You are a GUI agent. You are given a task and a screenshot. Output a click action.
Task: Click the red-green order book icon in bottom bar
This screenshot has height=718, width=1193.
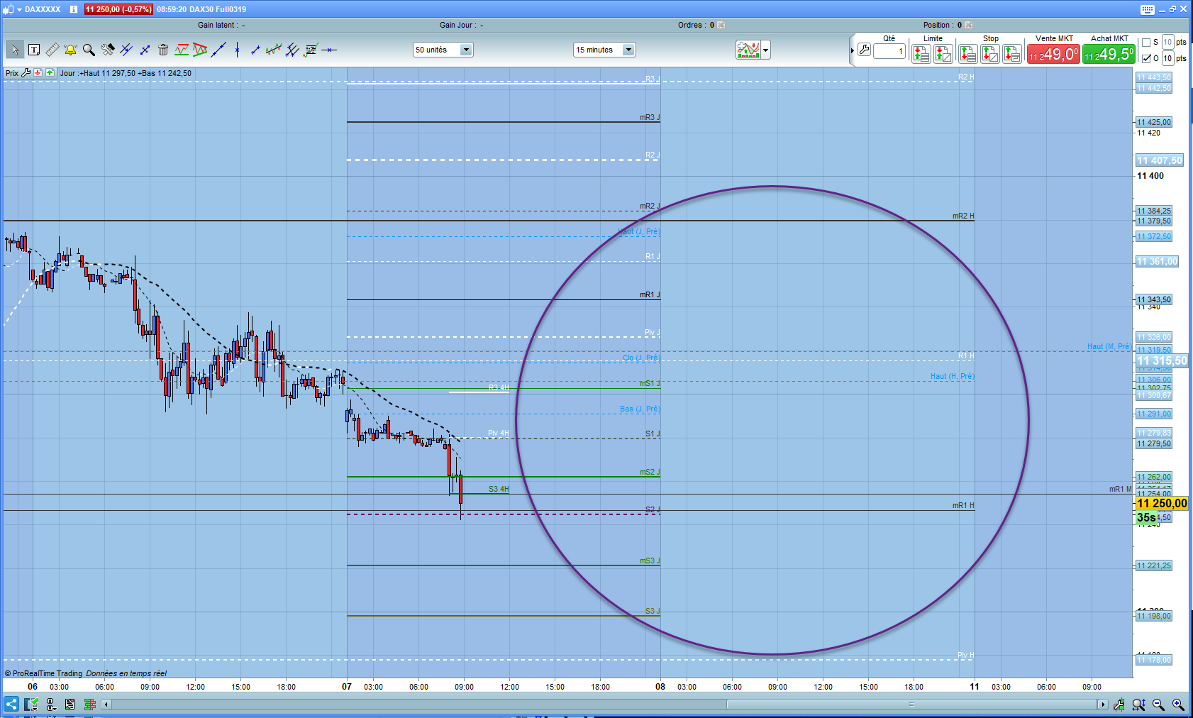89,705
